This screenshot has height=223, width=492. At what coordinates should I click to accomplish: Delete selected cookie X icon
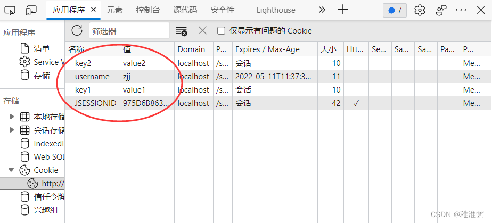pos(203,30)
